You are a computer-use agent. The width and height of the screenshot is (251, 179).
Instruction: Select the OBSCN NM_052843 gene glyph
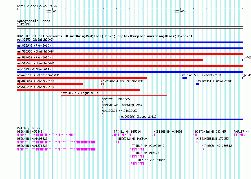pos(46,135)
